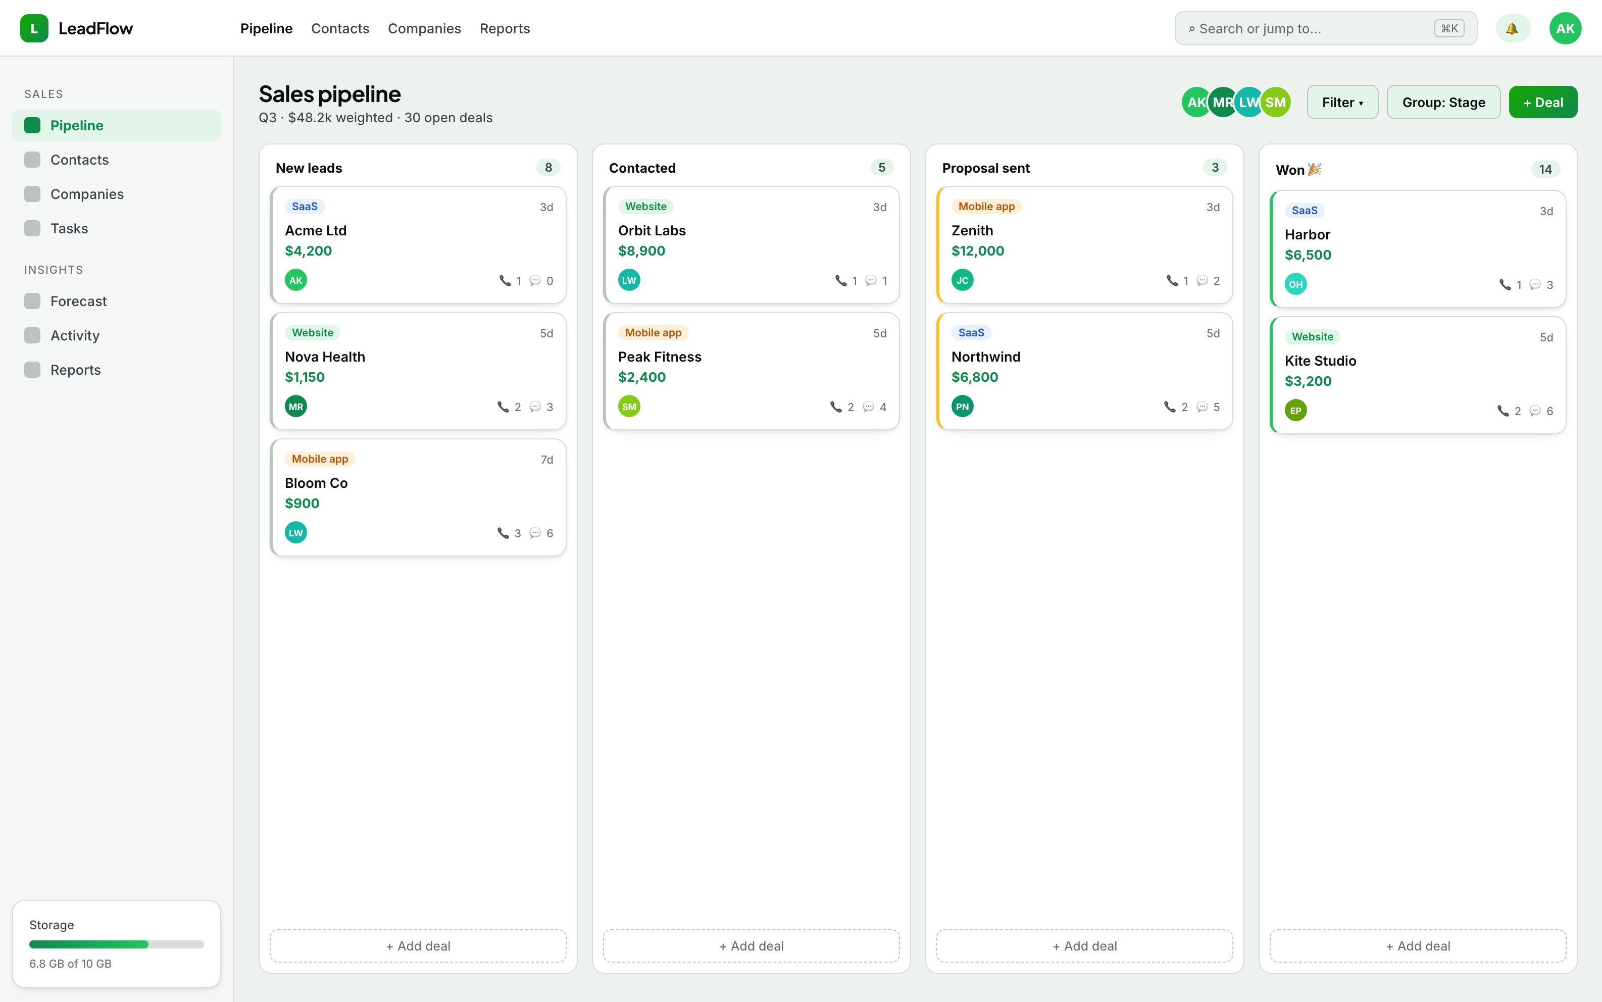
Task: Click the LeadFlow logo icon
Action: coord(34,28)
